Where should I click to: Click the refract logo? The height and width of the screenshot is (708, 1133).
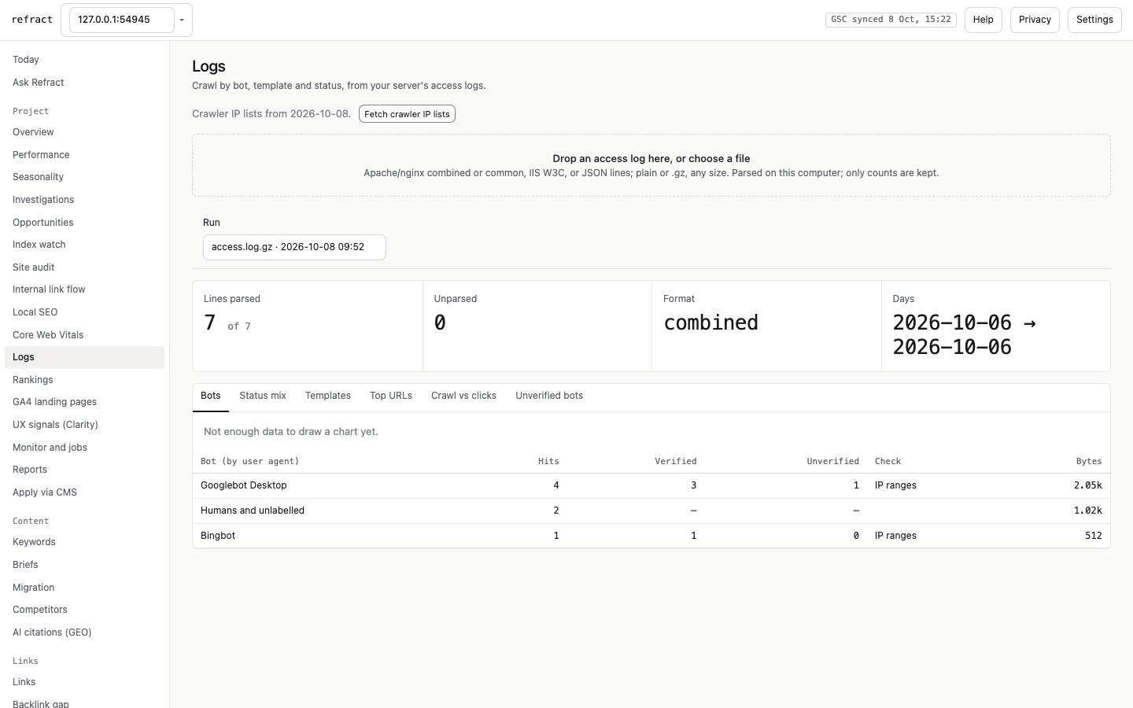click(x=32, y=20)
